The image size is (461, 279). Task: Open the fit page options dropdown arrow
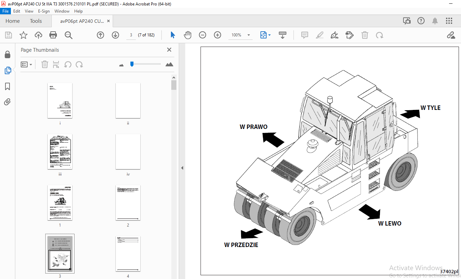[269, 35]
